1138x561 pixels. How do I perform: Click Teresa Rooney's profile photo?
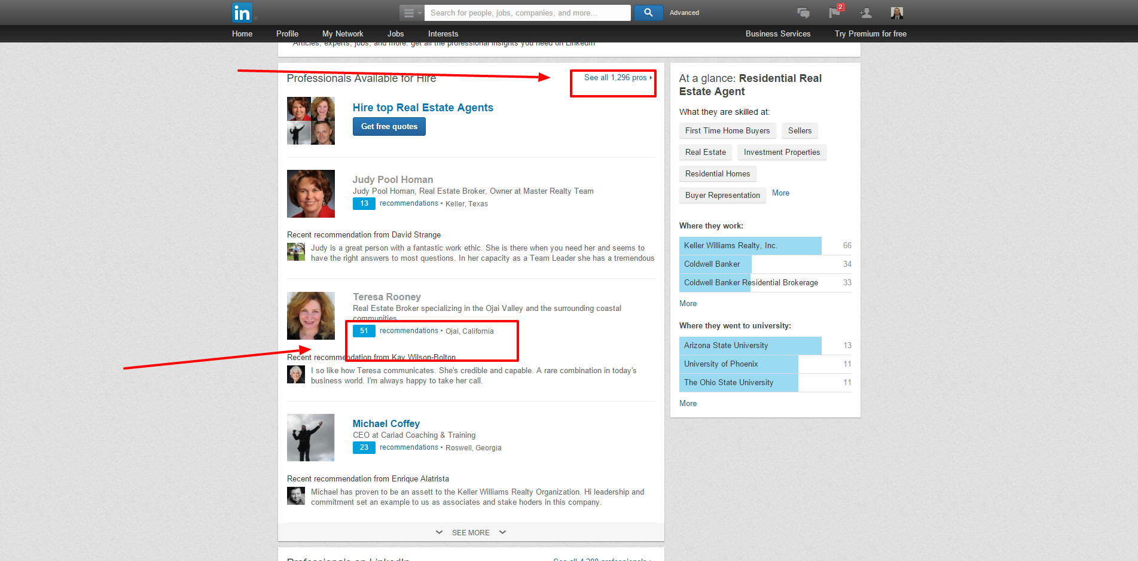tap(310, 315)
